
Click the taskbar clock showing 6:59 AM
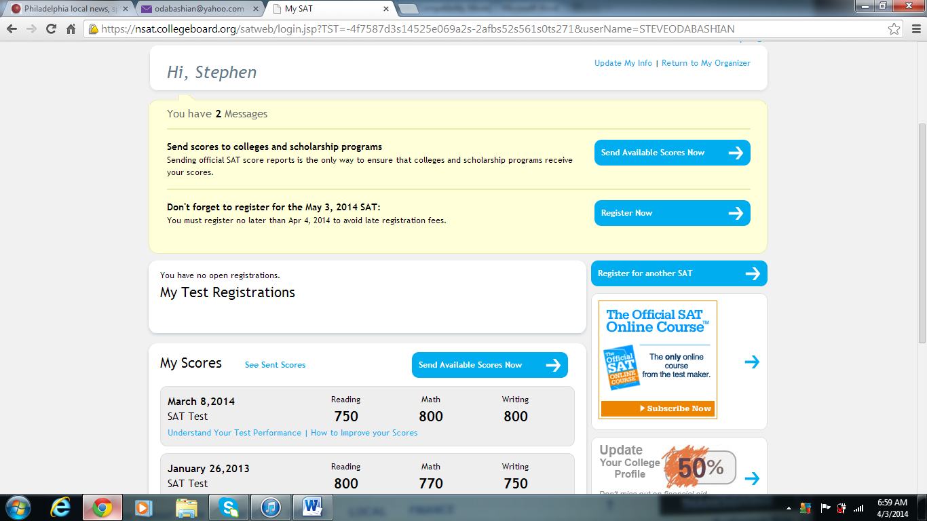point(892,507)
